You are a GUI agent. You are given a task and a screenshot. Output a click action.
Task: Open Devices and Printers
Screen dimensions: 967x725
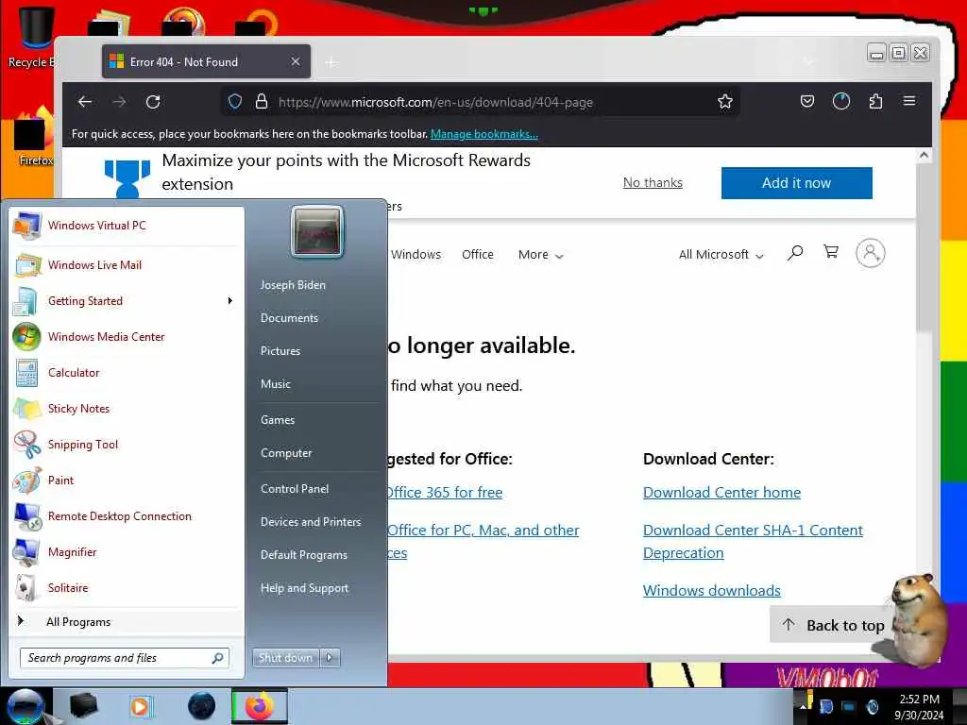click(311, 521)
